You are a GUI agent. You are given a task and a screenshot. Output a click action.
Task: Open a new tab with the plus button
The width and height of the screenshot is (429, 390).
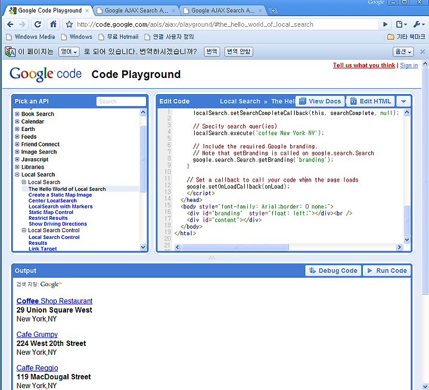tap(273, 11)
